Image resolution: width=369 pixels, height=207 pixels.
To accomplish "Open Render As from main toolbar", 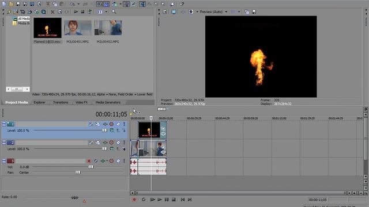I will tap(32, 4).
